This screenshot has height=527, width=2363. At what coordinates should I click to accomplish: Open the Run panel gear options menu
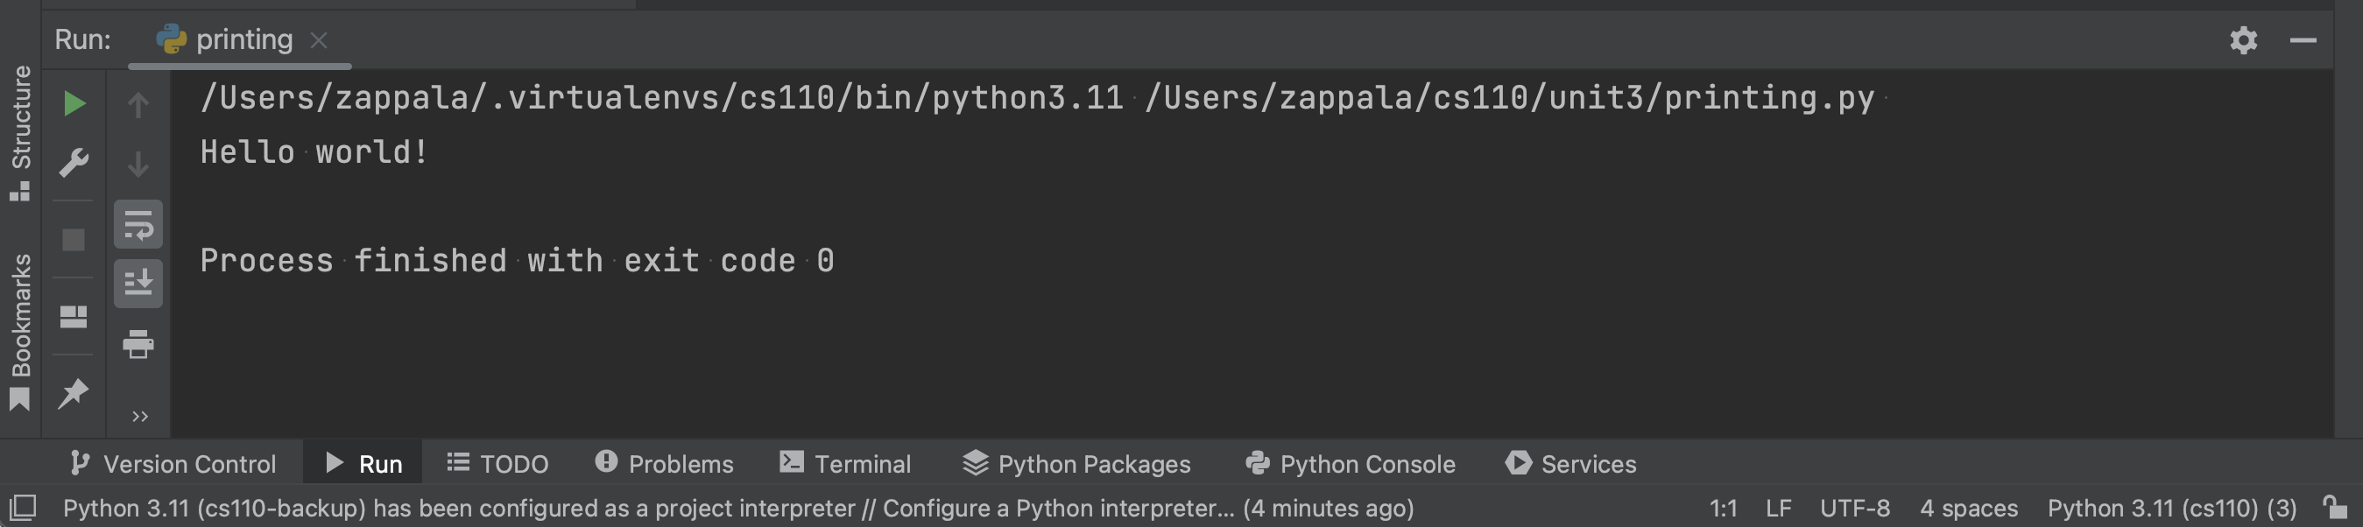pos(2243,40)
